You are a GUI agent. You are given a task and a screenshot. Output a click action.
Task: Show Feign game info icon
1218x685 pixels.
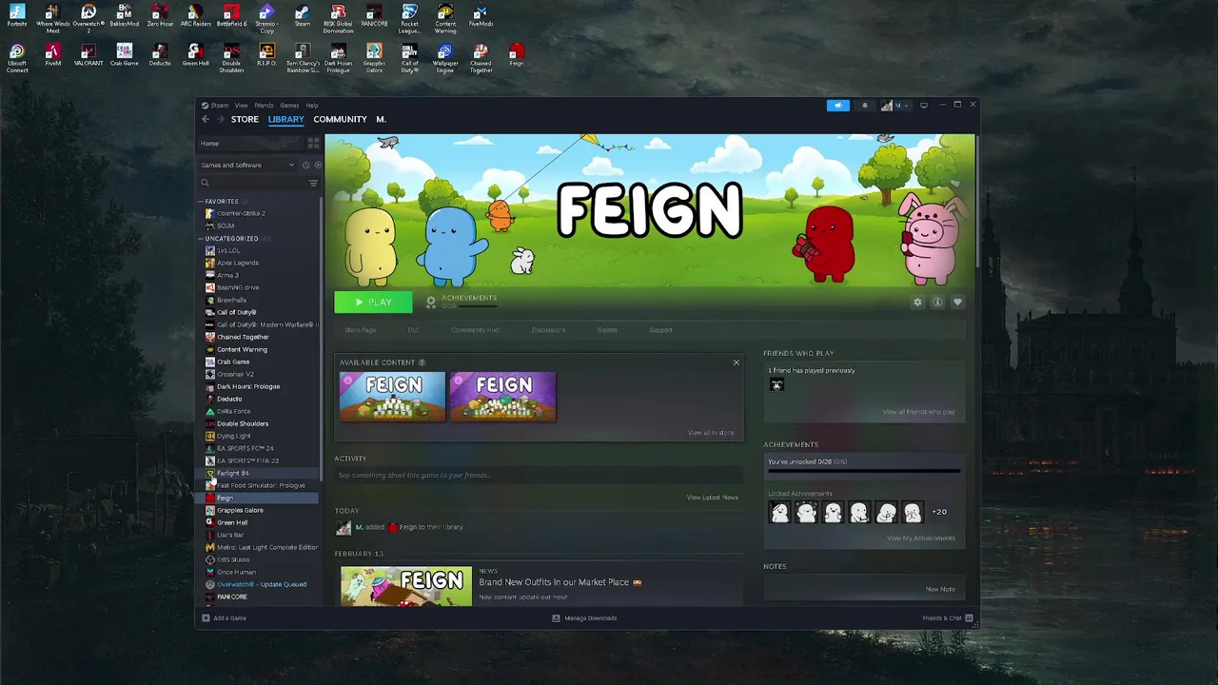click(x=937, y=303)
